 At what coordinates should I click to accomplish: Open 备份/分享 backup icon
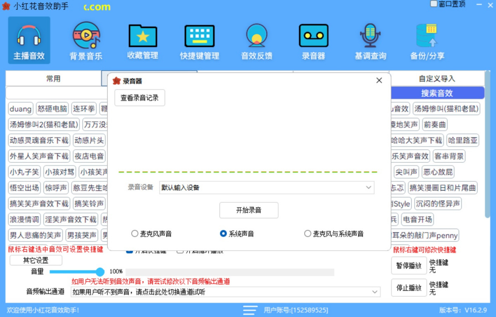coord(427,40)
